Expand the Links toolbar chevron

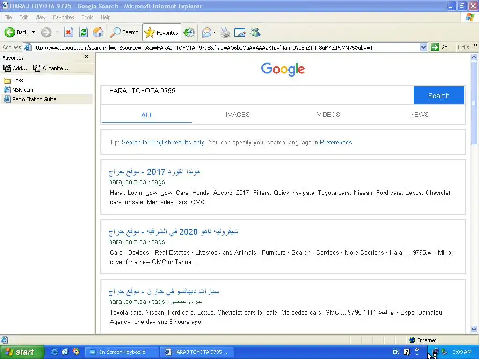point(475,45)
